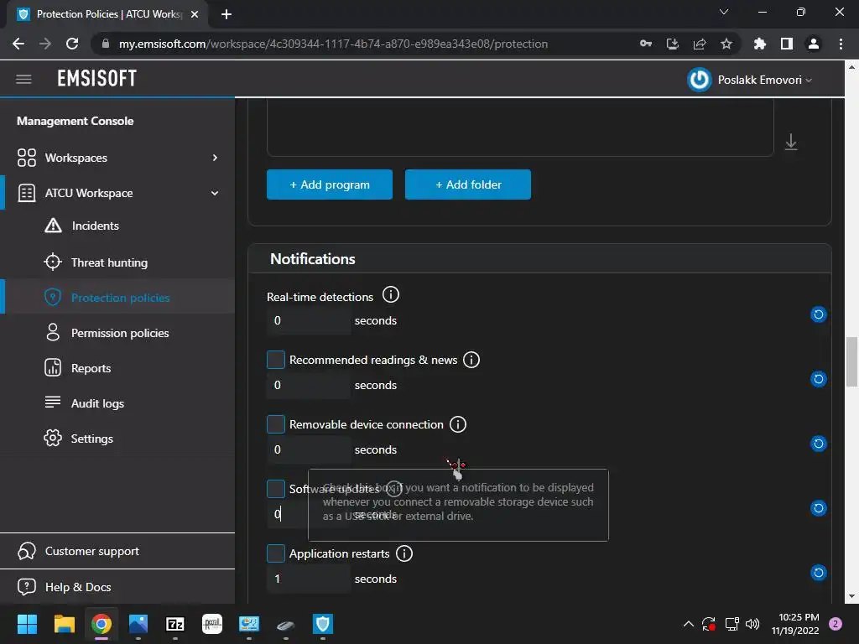The width and height of the screenshot is (859, 644).
Task: Click the Incidents warning triangle icon
Action: point(53,226)
